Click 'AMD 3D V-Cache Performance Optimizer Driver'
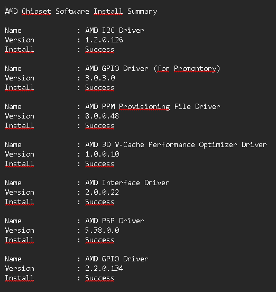This screenshot has height=292, width=276. [176, 145]
